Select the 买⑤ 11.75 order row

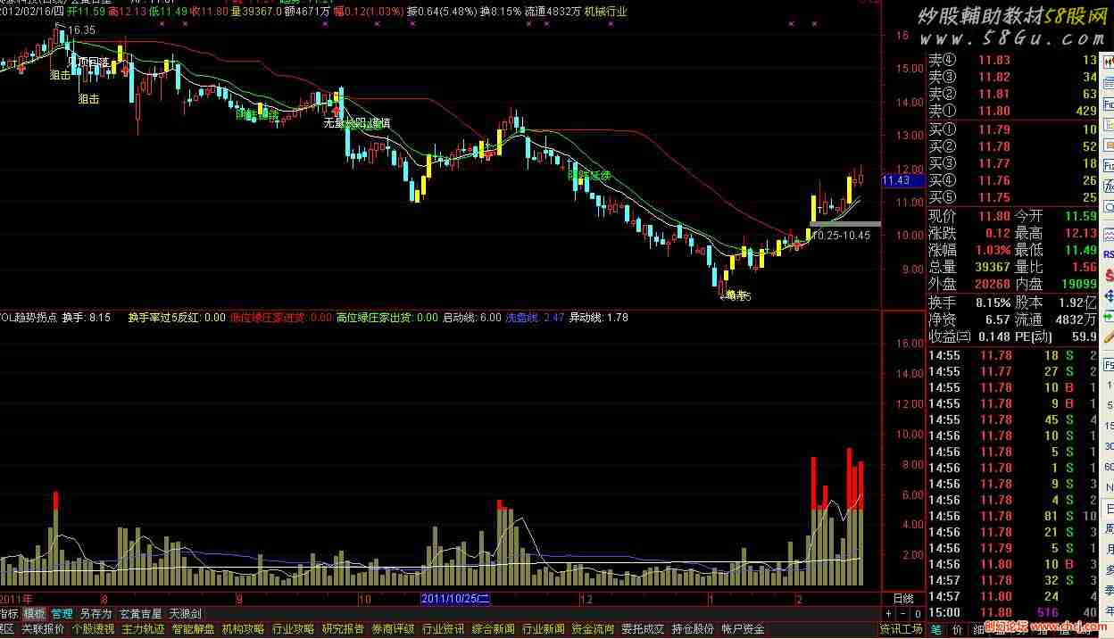tap(1013, 197)
